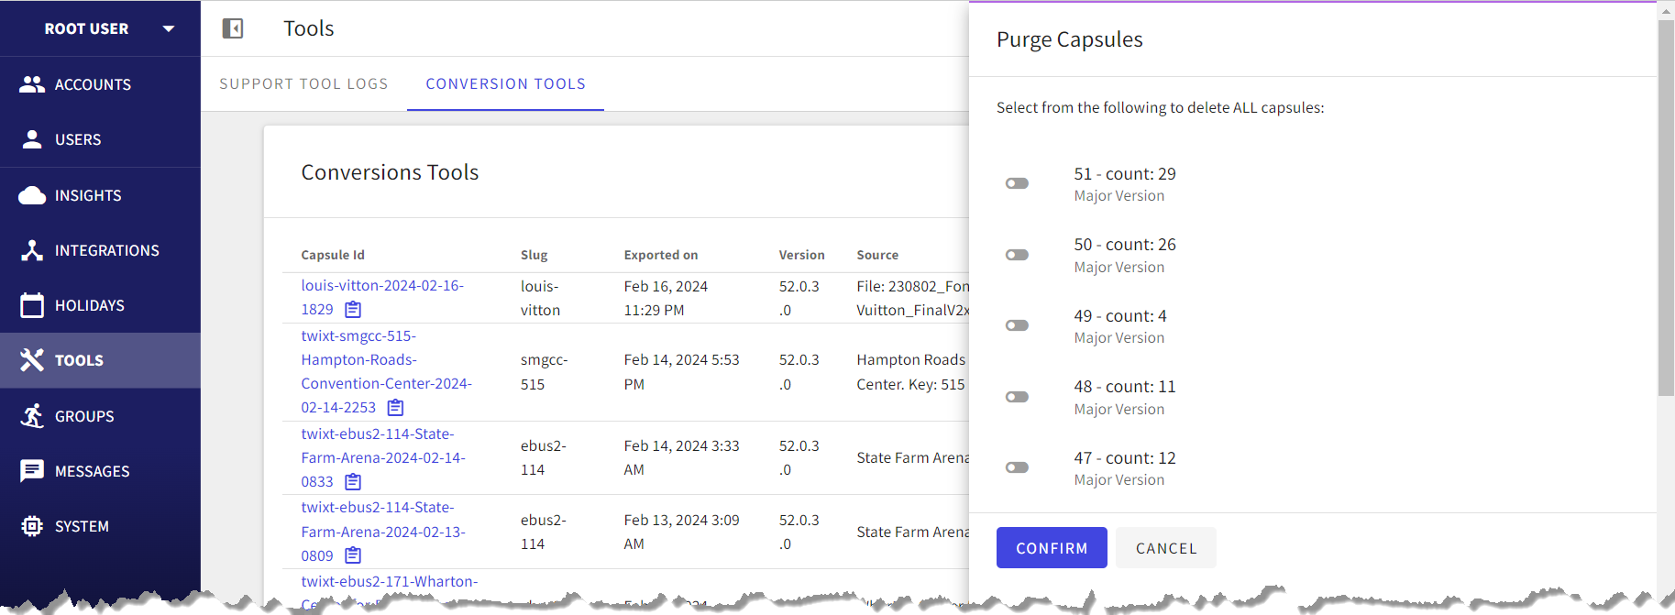This screenshot has width=1675, height=615.
Task: Click the 'Feb 14, 2024 5:53 PM' cell
Action: 682,372
